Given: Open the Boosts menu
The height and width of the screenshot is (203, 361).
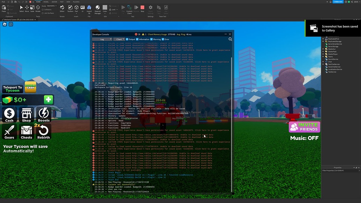Looking at the screenshot, I should [44, 114].
